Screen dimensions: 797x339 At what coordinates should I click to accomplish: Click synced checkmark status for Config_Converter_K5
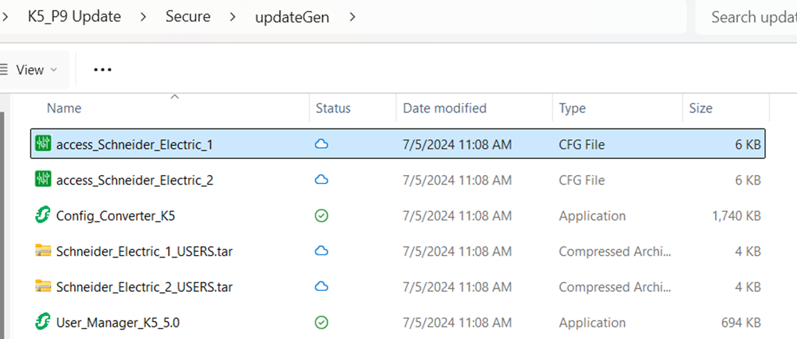click(x=321, y=215)
